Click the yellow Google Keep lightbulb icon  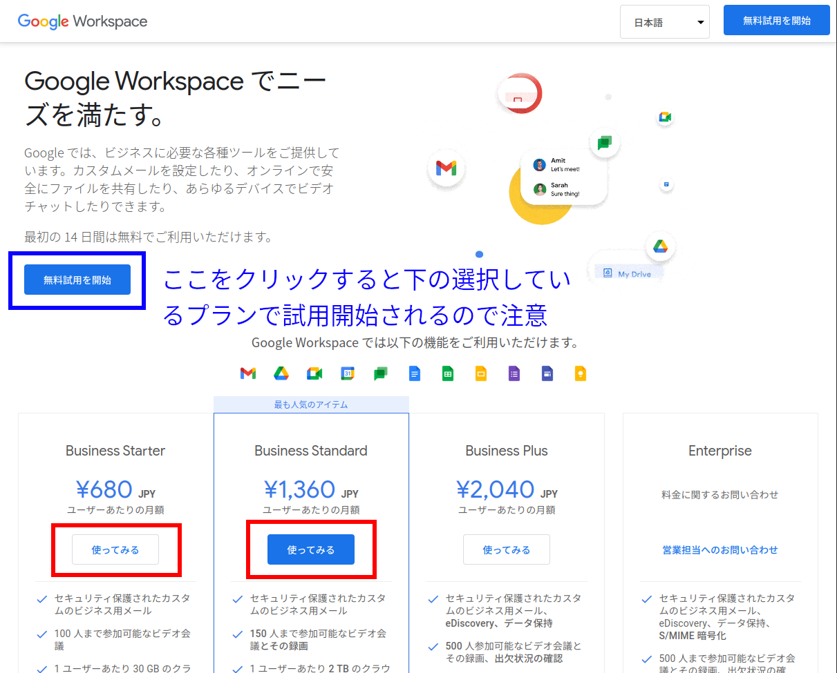tap(581, 373)
